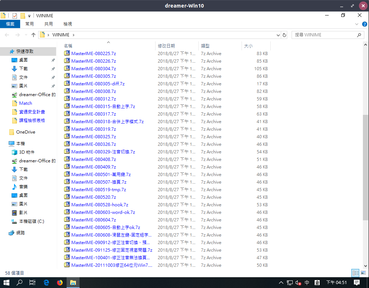369x288 pixels.
Task: Toggle the 中 input method indicator
Action: (307, 283)
